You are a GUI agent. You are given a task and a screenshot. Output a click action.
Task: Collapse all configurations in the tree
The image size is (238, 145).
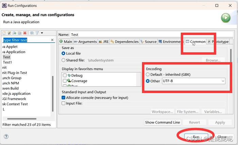point(32,33)
